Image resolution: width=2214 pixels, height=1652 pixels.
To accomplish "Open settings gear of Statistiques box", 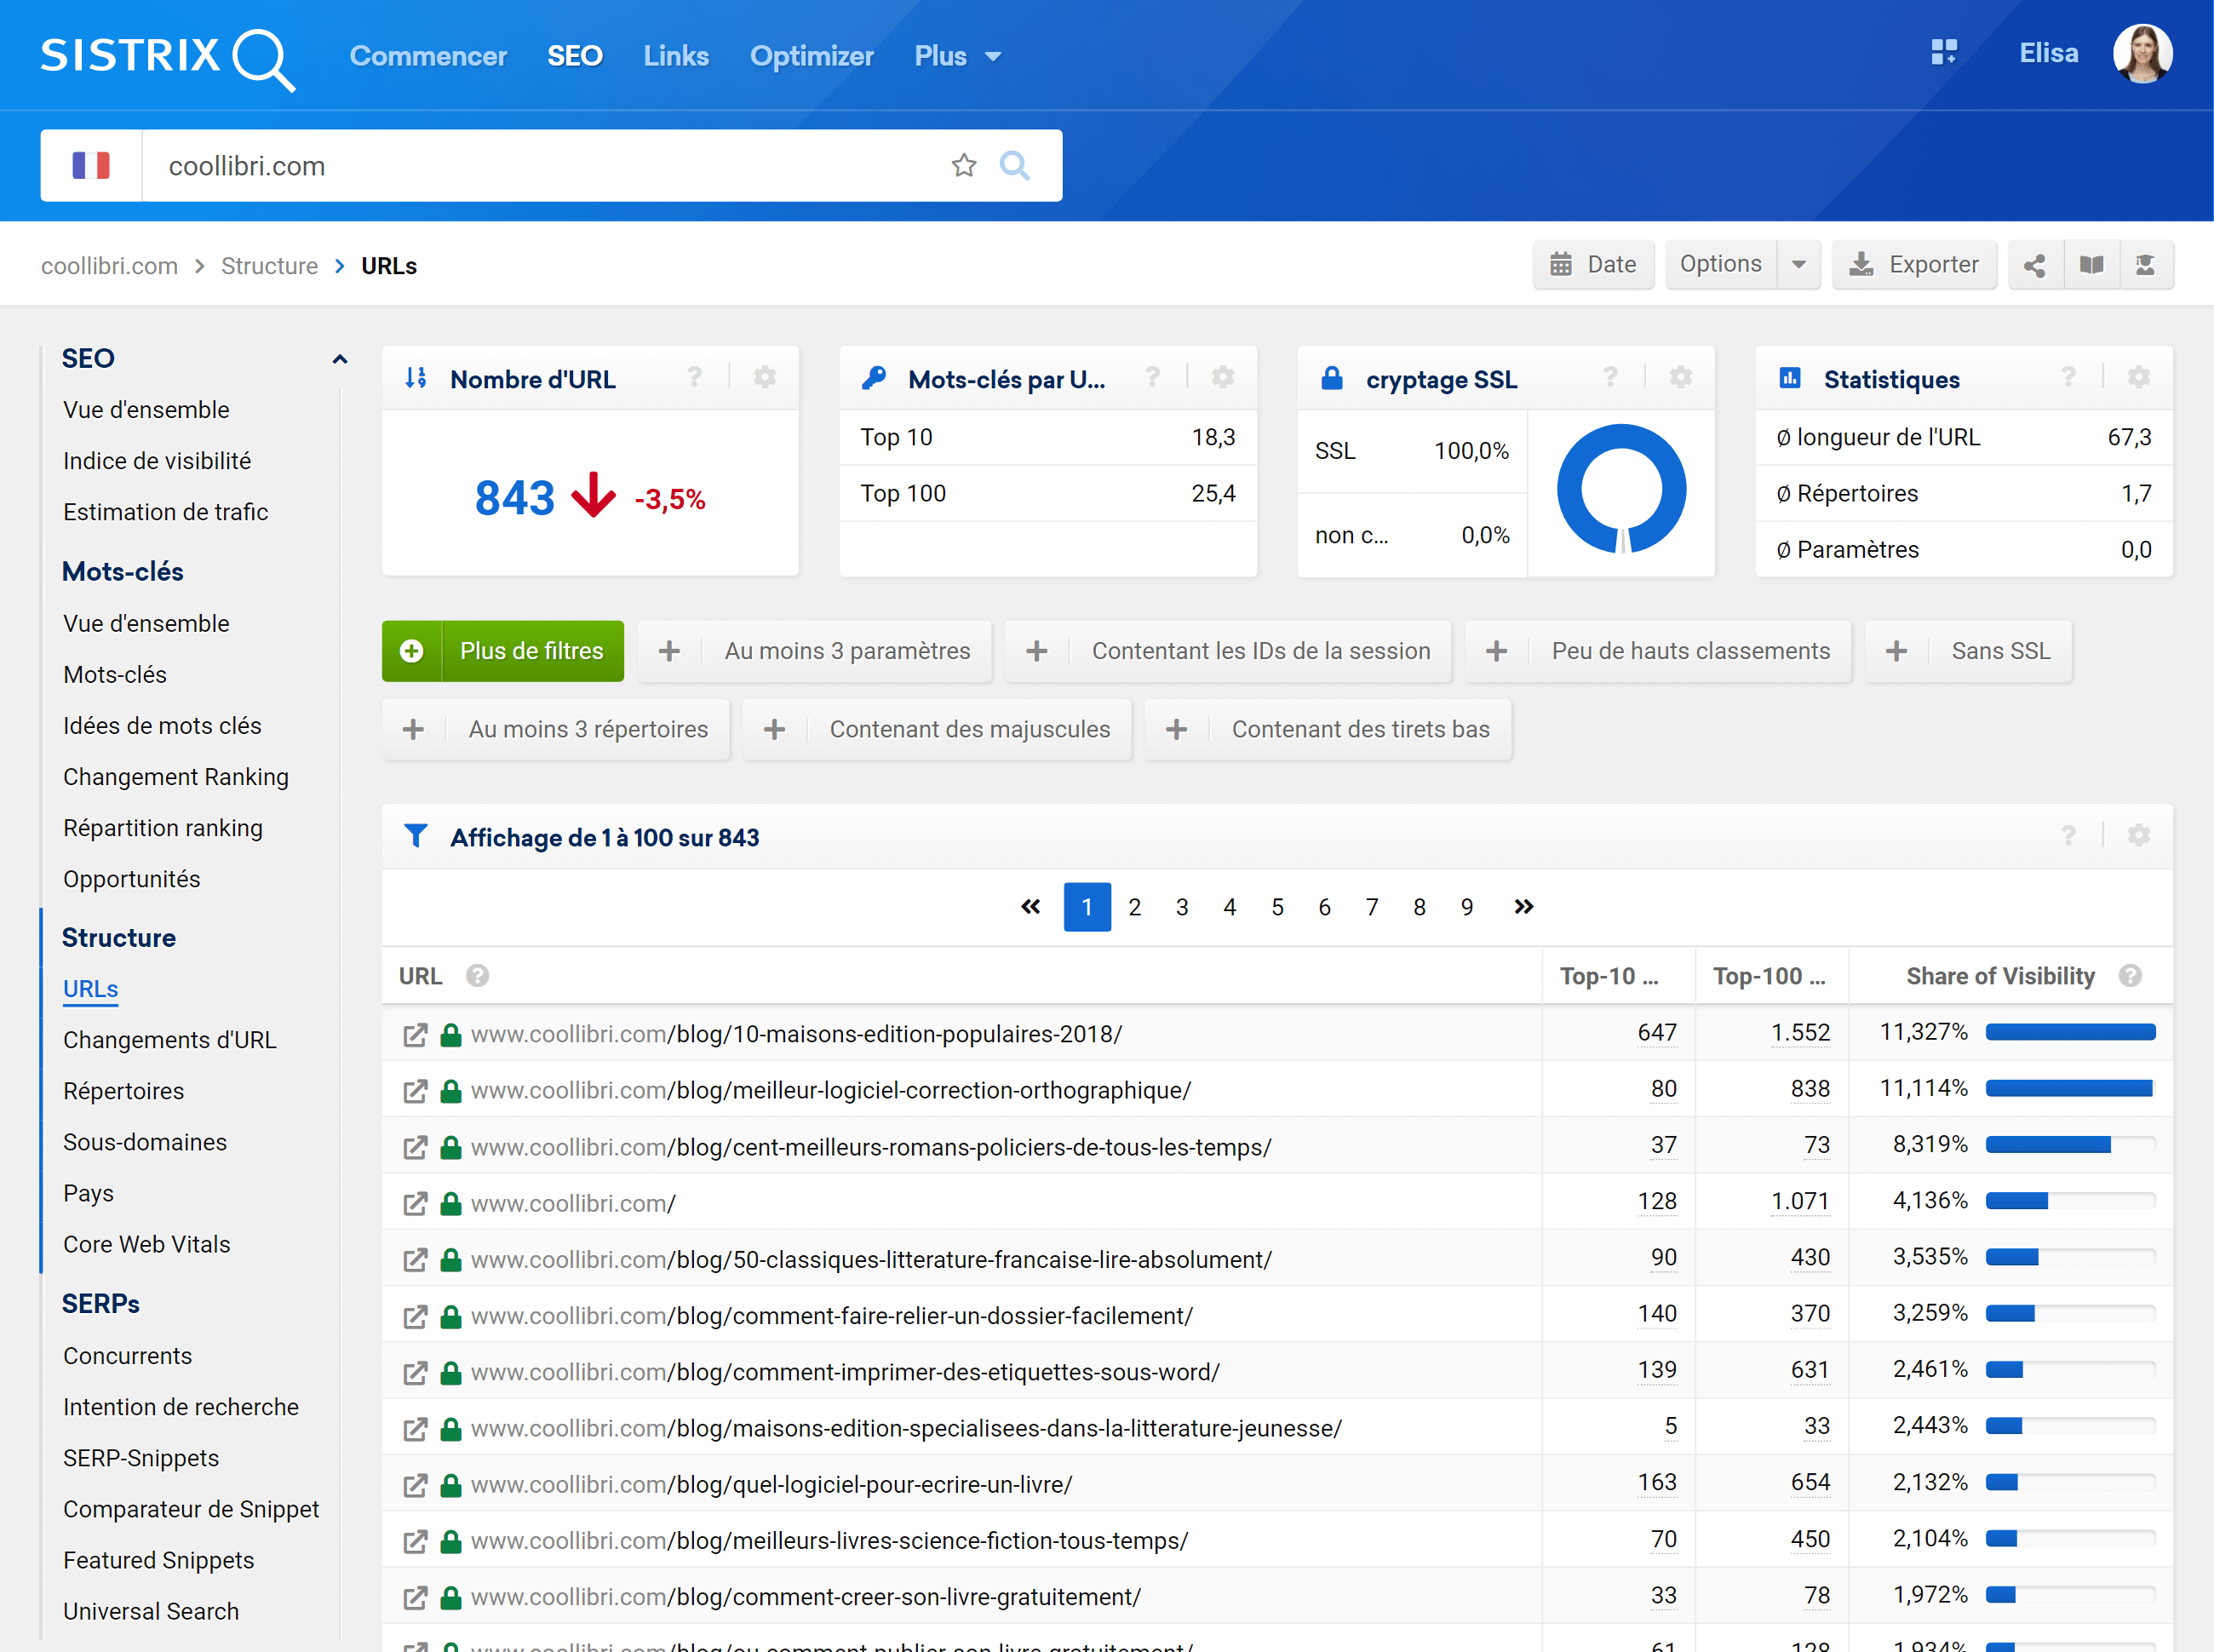I will (2139, 377).
